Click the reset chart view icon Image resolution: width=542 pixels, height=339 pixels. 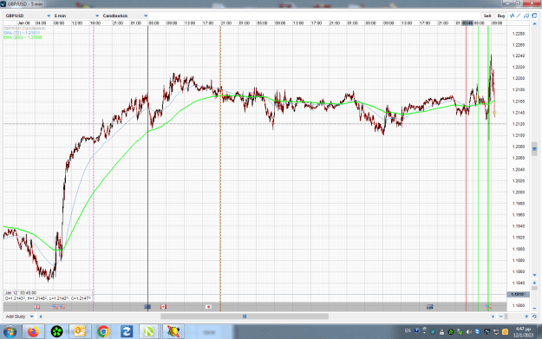(534, 316)
